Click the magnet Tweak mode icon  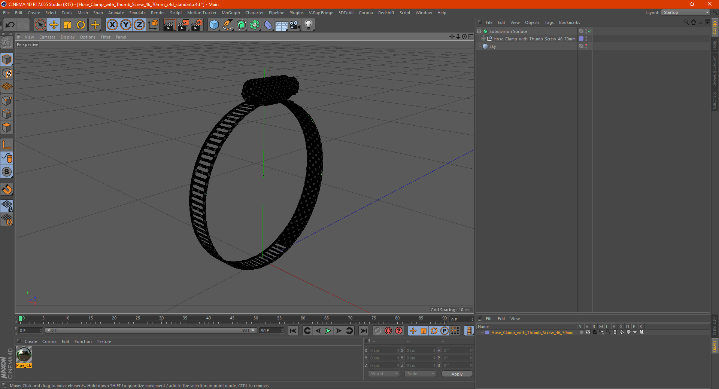click(7, 189)
